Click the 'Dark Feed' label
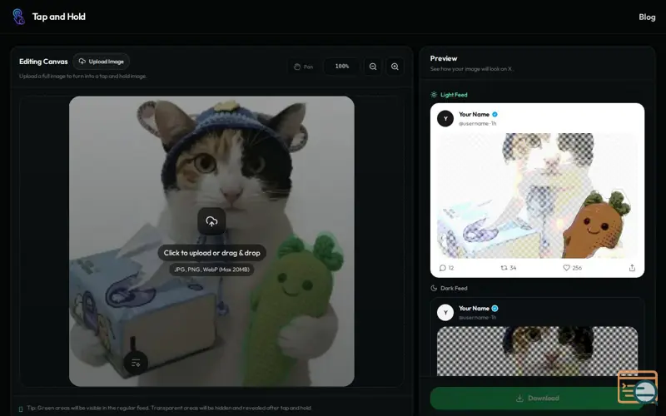Viewport: 666px width, 416px height. (454, 288)
